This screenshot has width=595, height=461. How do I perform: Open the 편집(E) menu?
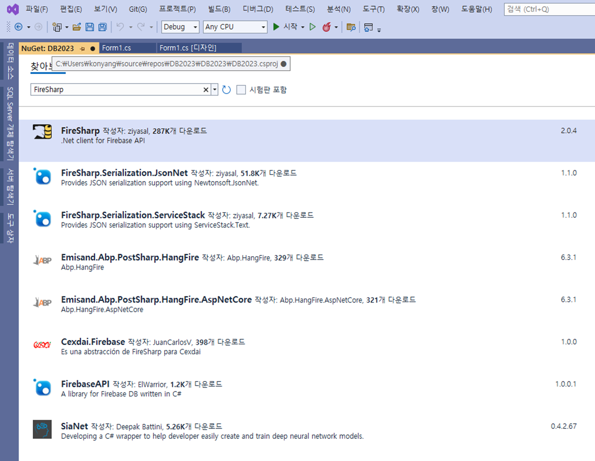(71, 9)
